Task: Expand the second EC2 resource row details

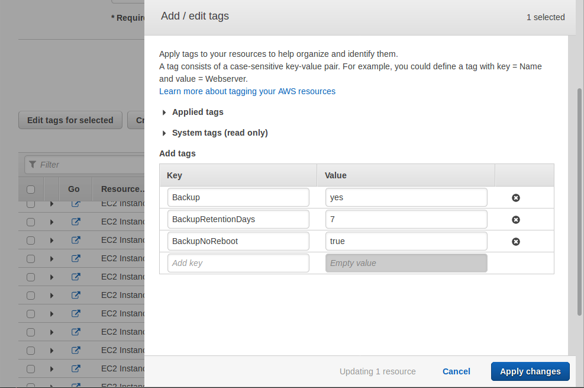Action: [52, 222]
